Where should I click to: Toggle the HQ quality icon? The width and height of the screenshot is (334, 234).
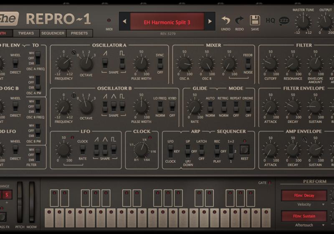[x=271, y=20]
